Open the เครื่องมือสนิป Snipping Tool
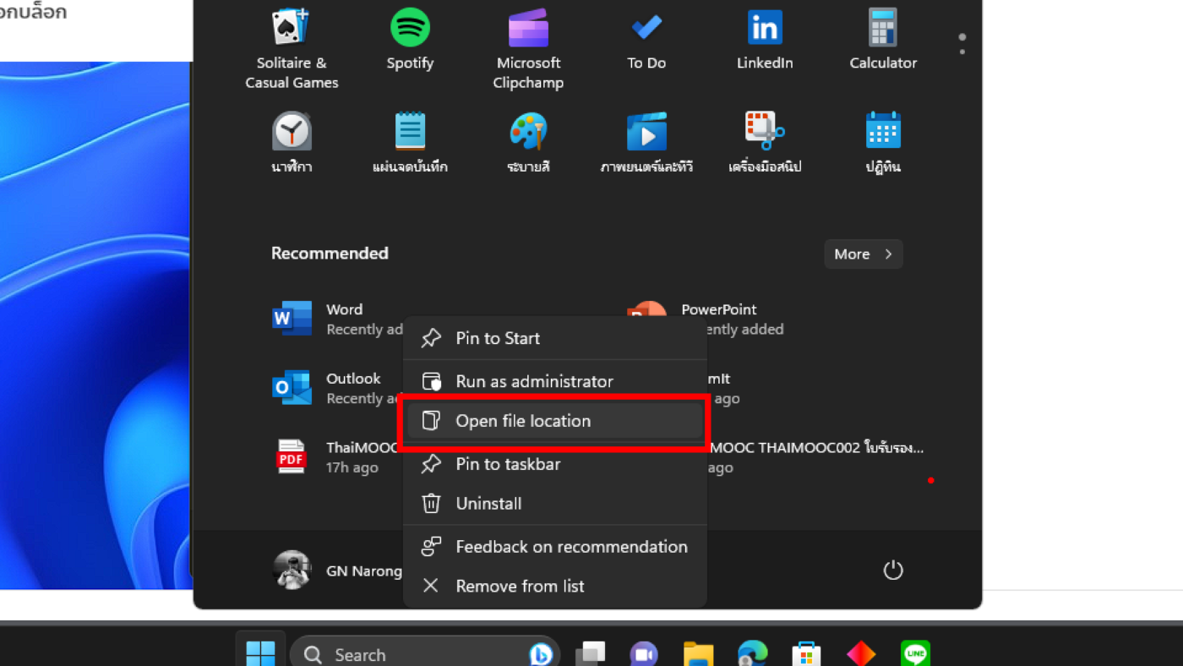 765,143
